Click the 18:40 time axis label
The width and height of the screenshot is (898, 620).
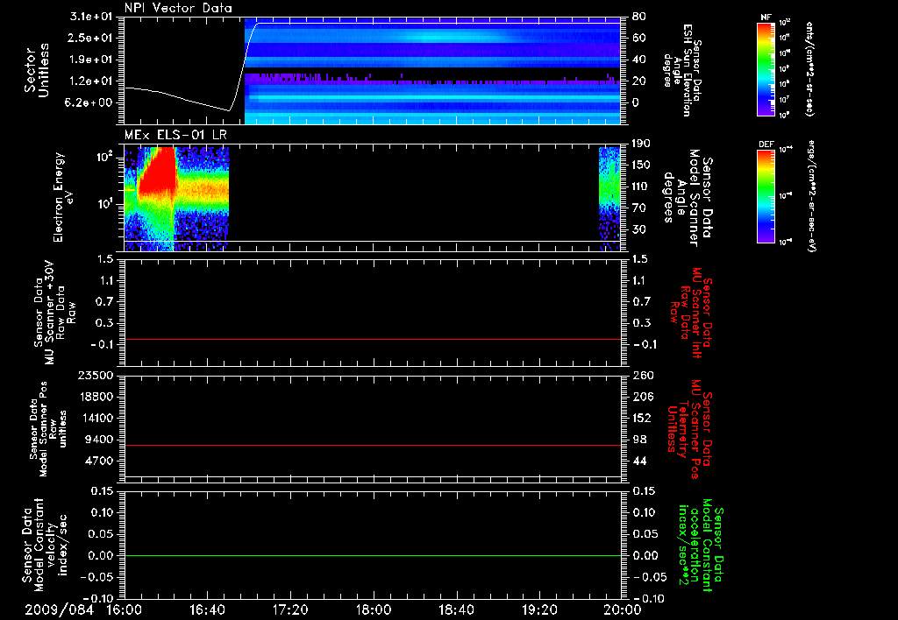tap(456, 609)
